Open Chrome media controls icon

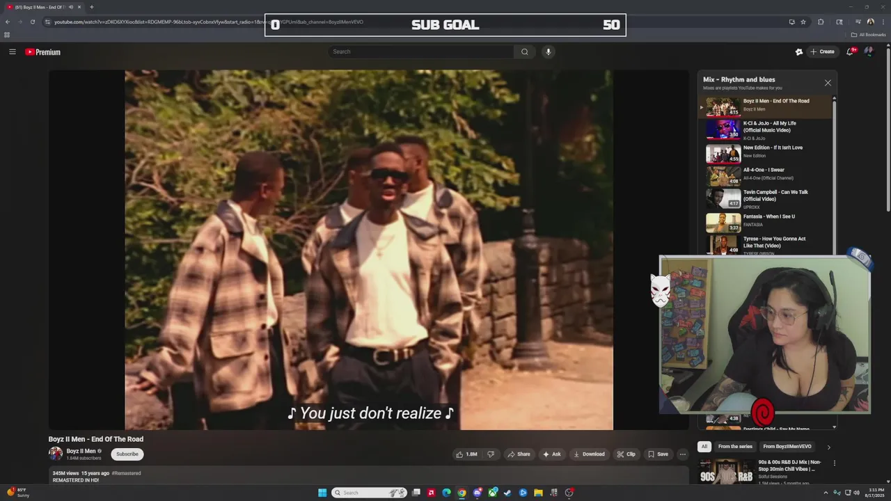click(x=858, y=22)
